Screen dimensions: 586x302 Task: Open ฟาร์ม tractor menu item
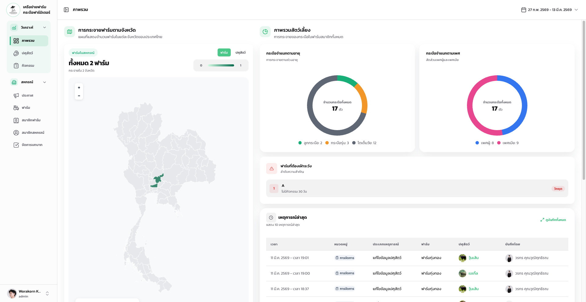coord(26,108)
